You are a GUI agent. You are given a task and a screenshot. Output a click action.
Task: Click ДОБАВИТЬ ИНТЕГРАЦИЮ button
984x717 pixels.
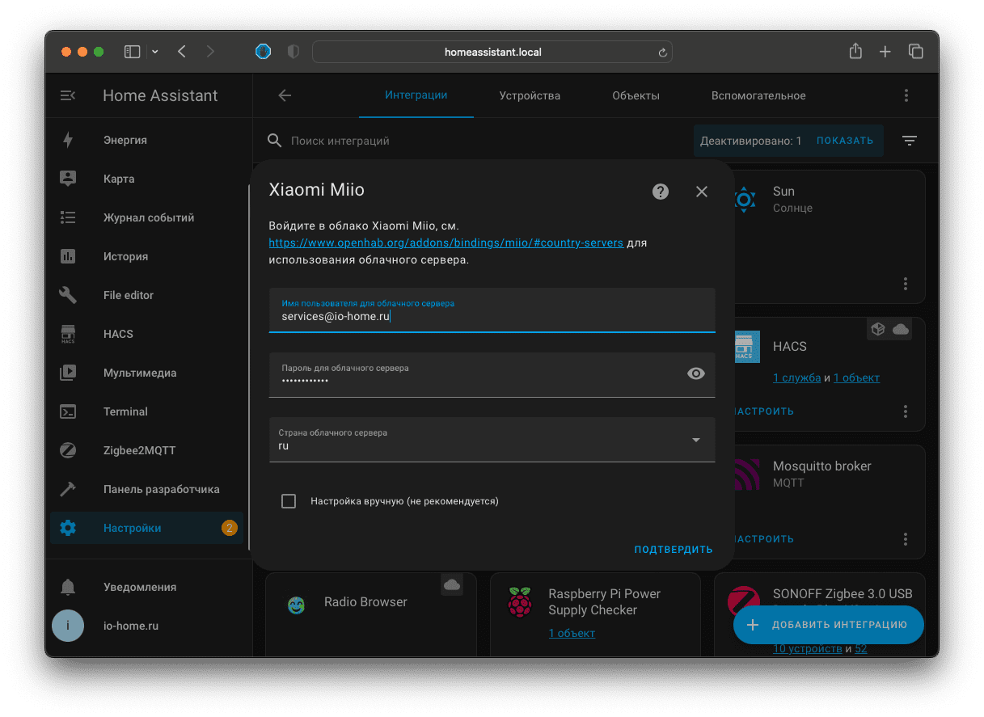pos(828,625)
